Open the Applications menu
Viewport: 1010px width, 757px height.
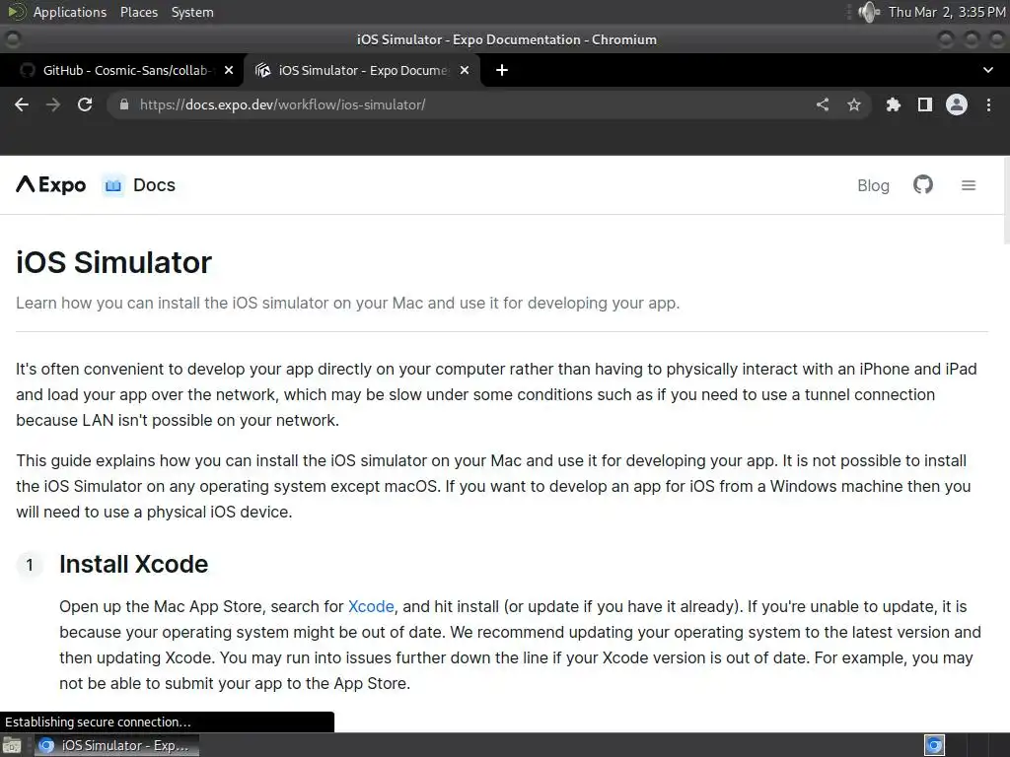pos(70,12)
